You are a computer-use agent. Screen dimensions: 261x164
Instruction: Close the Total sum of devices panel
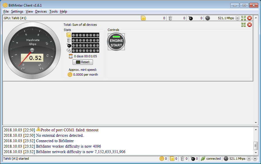pyautogui.click(x=250, y=25)
